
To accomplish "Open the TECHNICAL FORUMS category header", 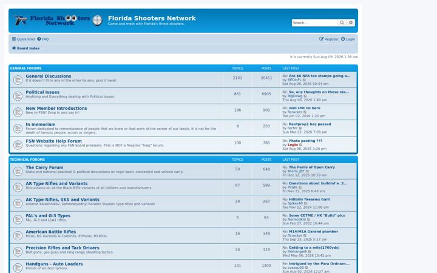I will (27, 160).
